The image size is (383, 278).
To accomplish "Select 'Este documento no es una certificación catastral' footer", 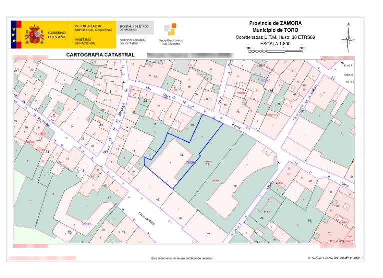I will [x=182, y=258].
